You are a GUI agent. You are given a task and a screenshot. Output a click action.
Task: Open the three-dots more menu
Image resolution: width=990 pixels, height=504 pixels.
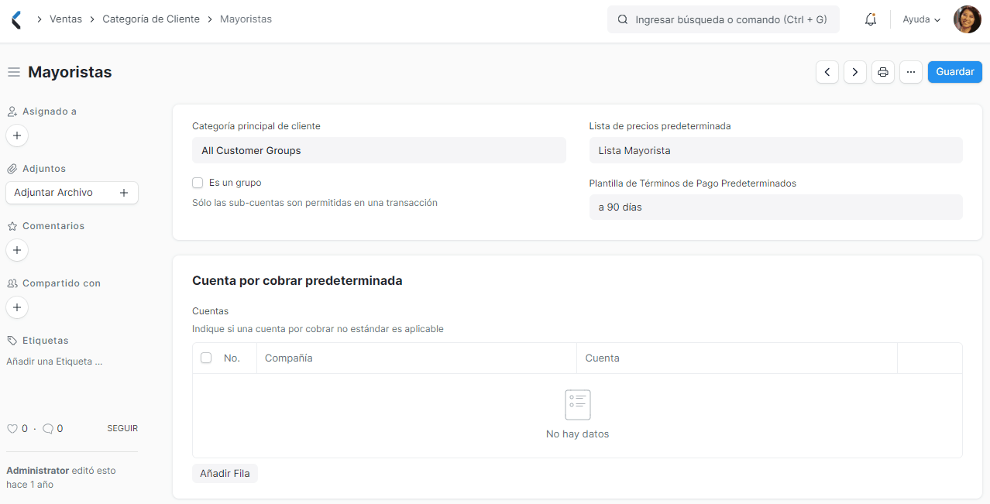click(x=911, y=72)
